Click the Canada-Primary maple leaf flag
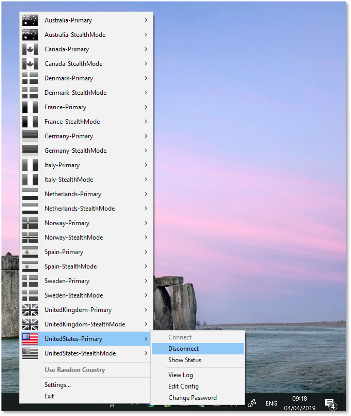The image size is (351, 416). pyautogui.click(x=30, y=49)
